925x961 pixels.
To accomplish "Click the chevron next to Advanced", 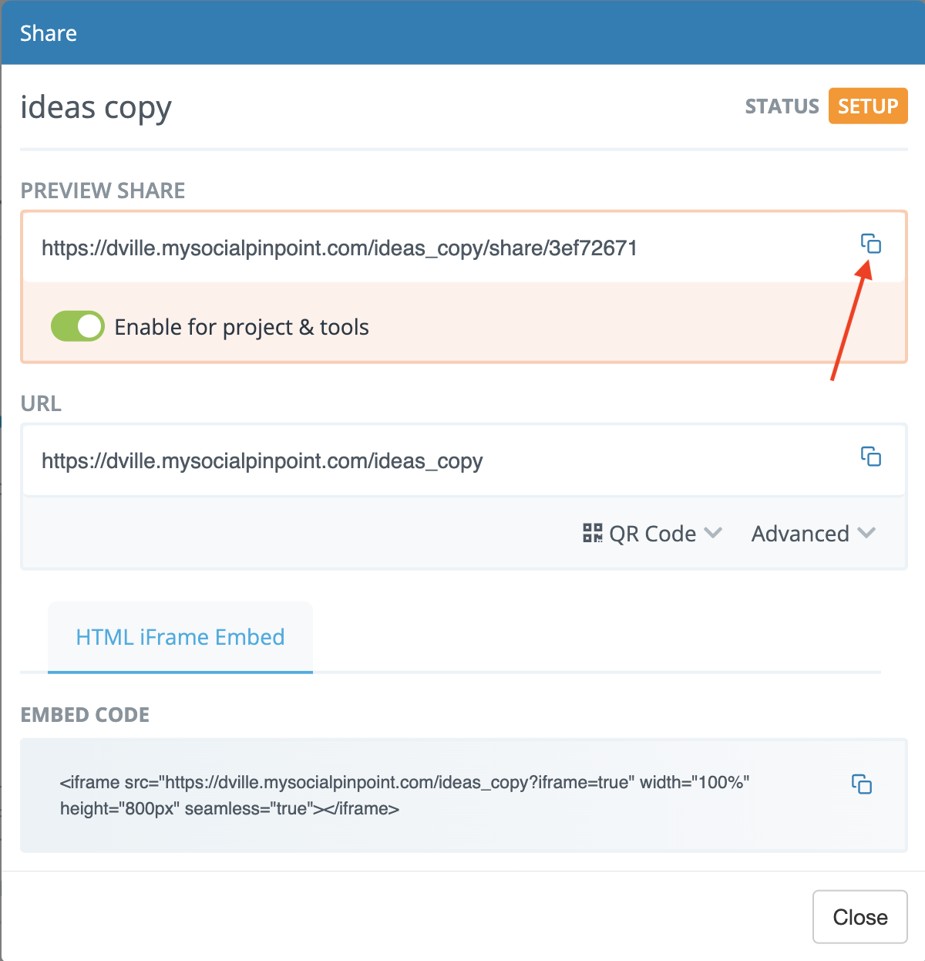I will [x=866, y=533].
